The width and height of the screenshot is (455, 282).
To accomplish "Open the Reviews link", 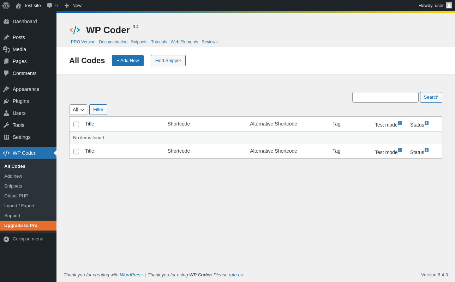I will pos(210,42).
